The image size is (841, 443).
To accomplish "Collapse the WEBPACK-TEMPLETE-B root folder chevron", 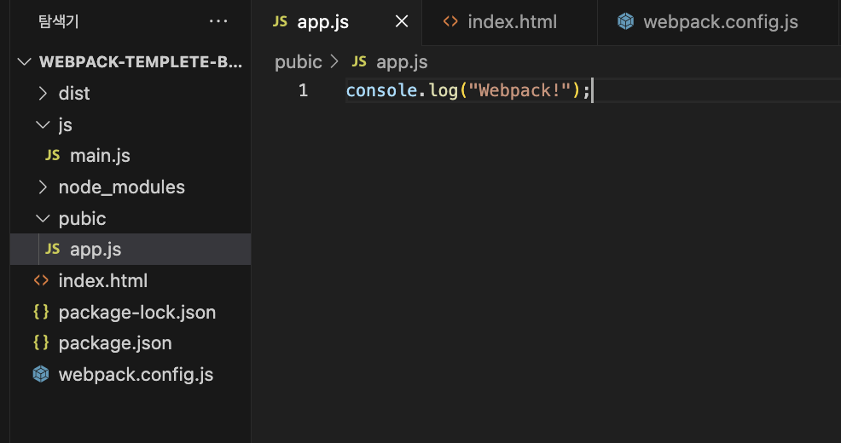I will [x=24, y=61].
